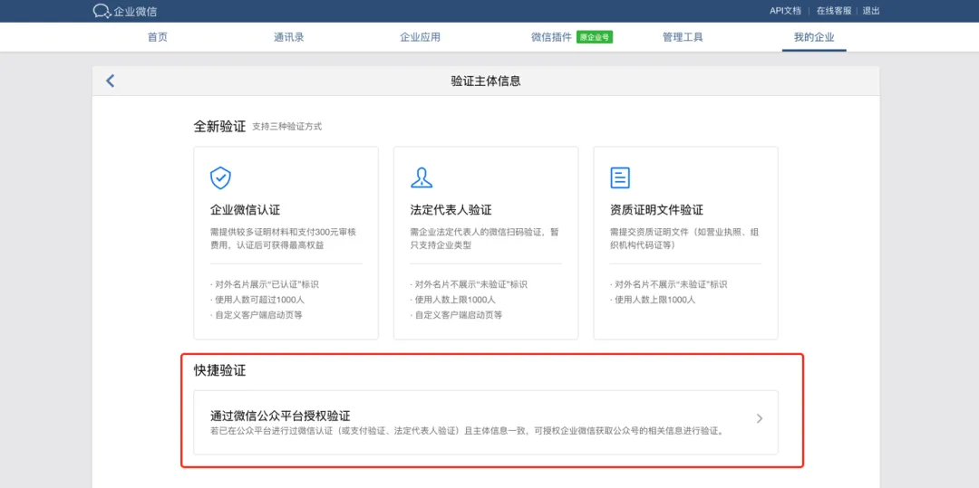Click the document icon for 资质证明文件验证

pos(620,177)
